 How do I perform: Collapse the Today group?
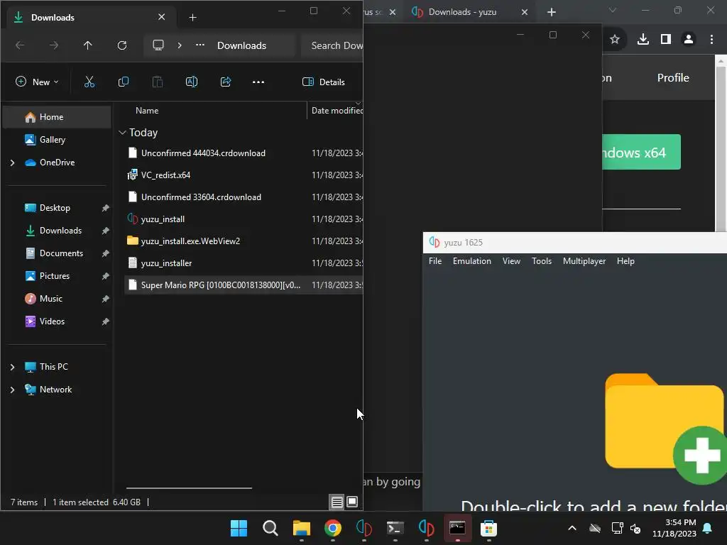(122, 133)
